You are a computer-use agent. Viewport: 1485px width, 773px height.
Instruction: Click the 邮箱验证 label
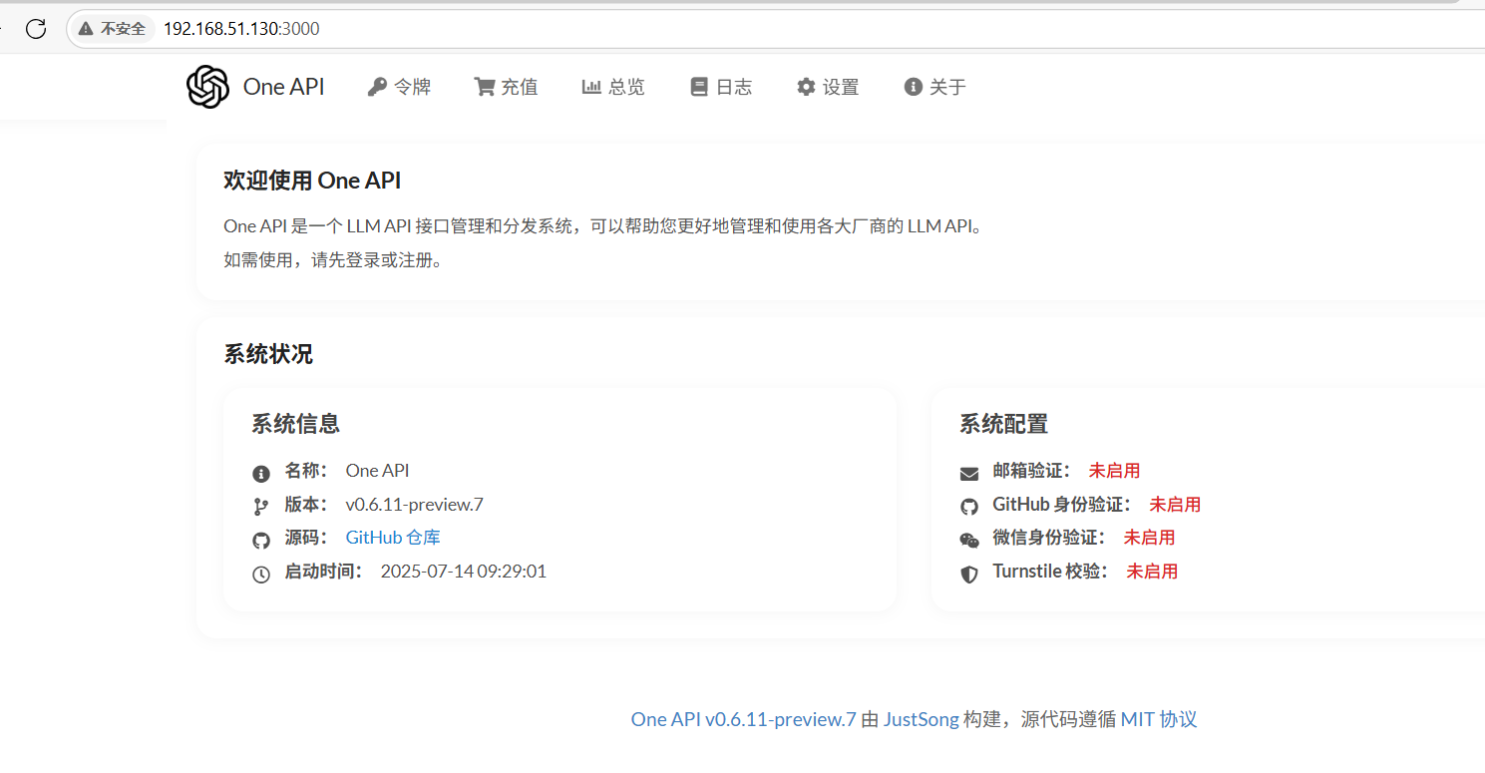[1031, 470]
